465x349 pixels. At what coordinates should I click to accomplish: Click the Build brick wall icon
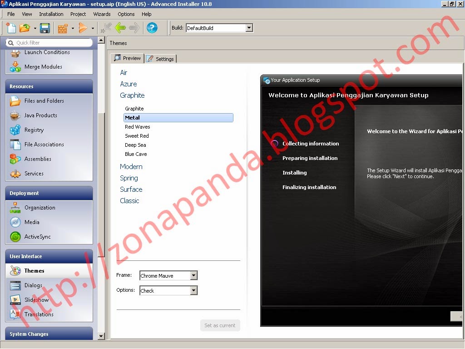point(63,29)
